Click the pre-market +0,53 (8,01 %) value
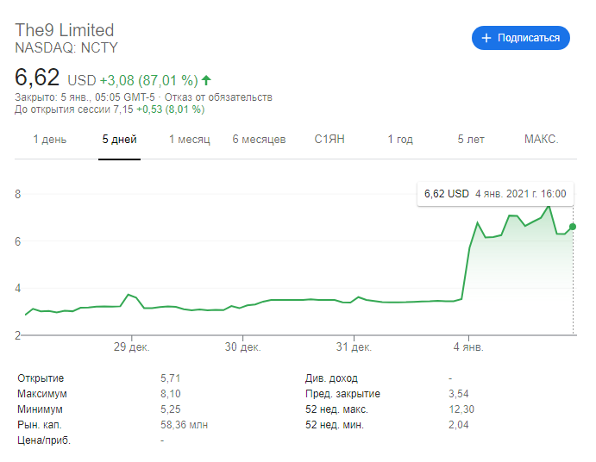The width and height of the screenshot is (596, 462). tap(170, 109)
